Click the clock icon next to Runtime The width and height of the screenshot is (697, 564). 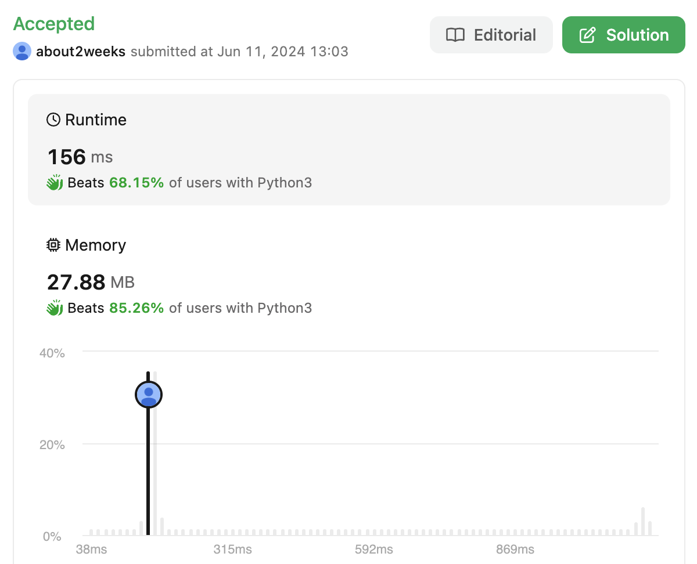53,120
